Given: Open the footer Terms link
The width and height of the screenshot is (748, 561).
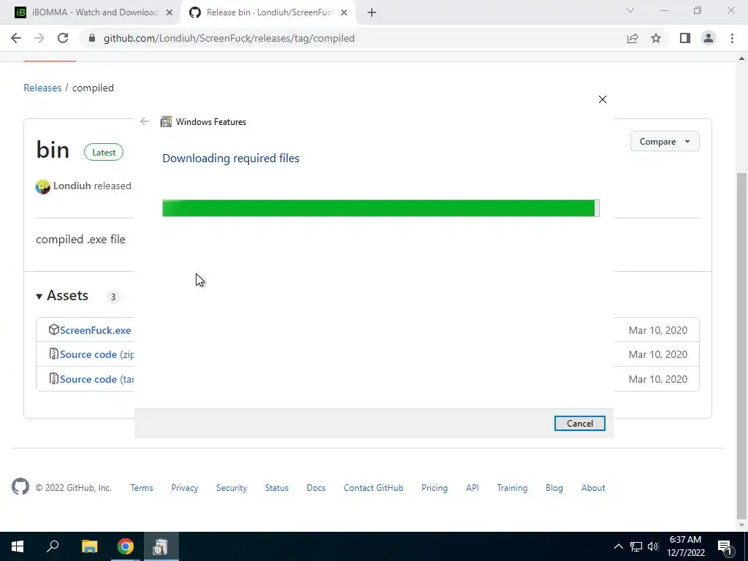Looking at the screenshot, I should 142,487.
